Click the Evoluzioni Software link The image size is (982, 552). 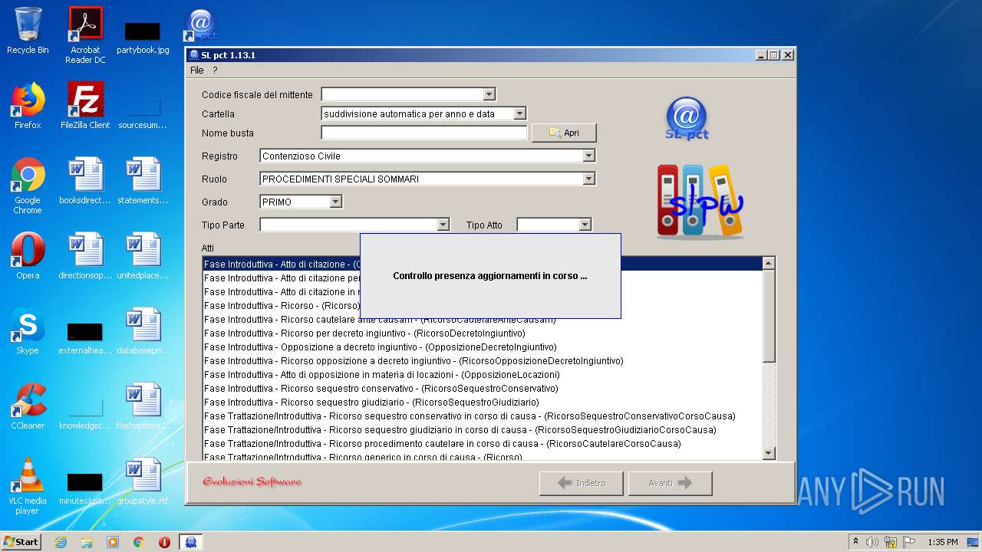point(252,481)
